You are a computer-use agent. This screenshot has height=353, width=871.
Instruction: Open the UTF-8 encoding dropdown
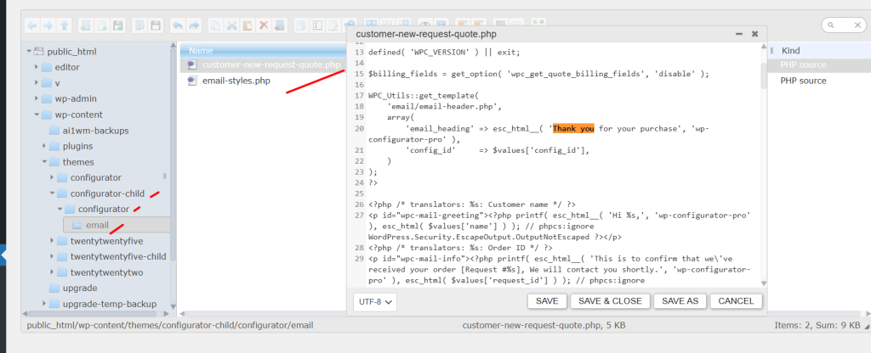[x=375, y=302]
